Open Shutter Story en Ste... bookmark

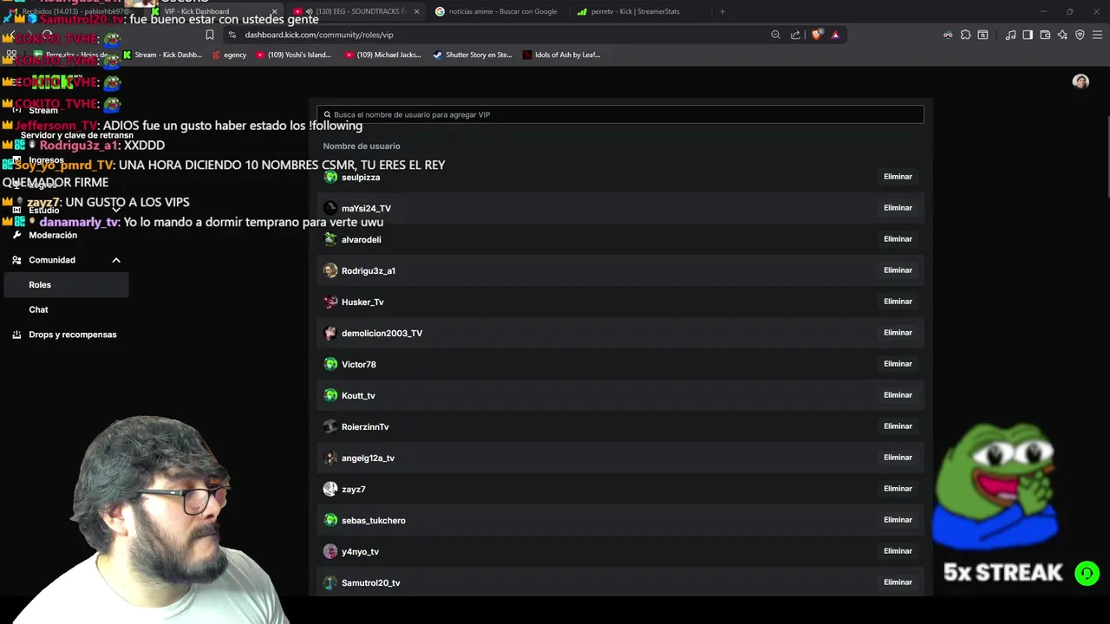(473, 55)
